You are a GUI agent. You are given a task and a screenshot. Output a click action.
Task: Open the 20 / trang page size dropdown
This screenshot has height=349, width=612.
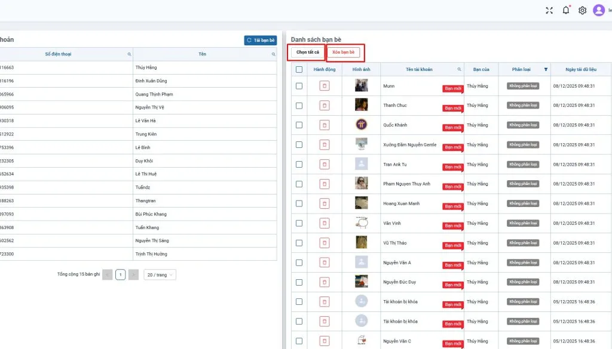pos(160,274)
